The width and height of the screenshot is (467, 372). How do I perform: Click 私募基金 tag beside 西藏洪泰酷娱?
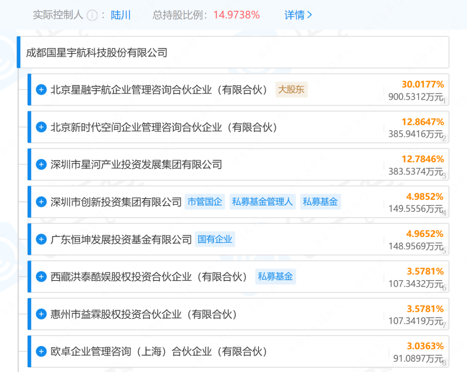275,277
